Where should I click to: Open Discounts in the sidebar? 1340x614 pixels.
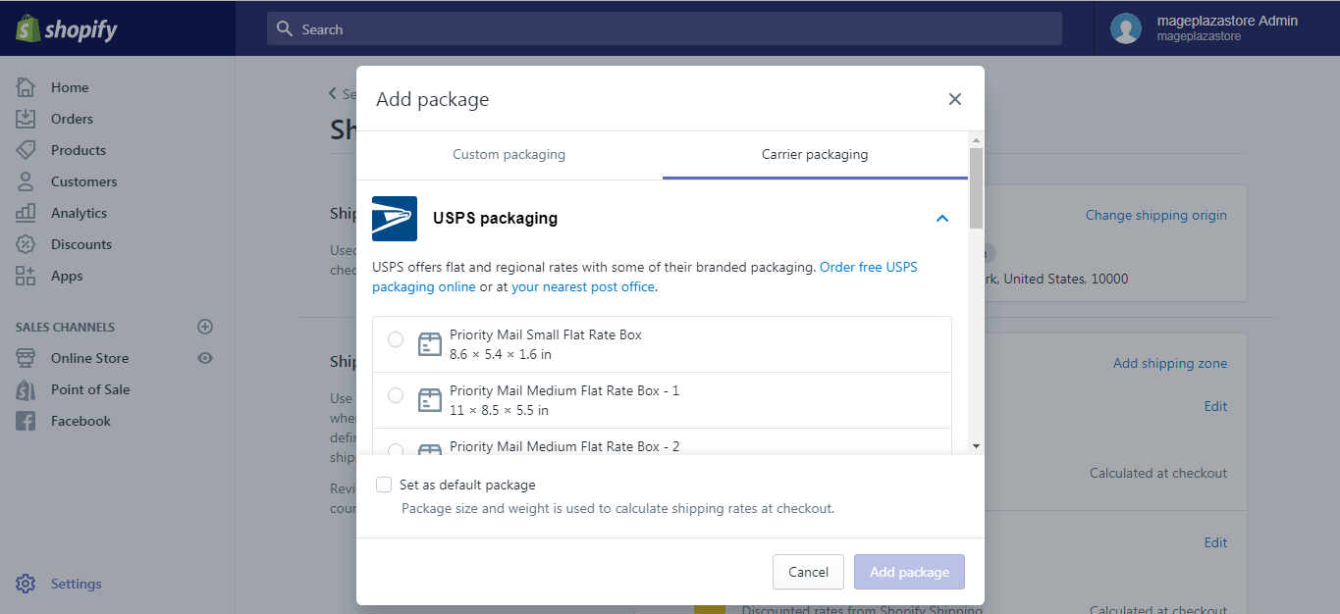81,244
